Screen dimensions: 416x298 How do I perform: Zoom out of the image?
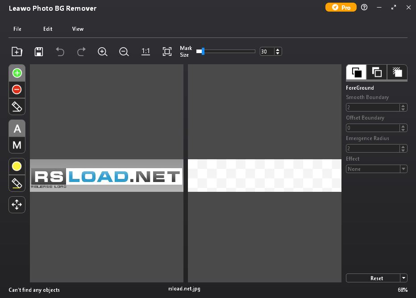tap(124, 51)
